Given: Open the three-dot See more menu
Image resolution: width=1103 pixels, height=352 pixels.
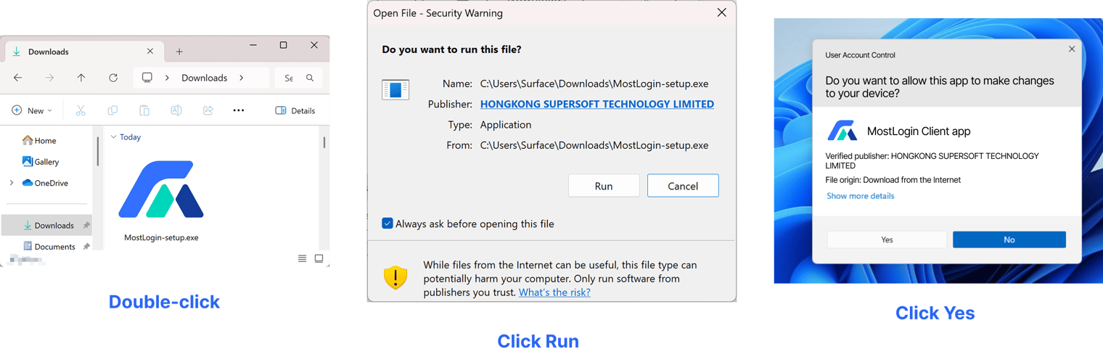Looking at the screenshot, I should 239,110.
